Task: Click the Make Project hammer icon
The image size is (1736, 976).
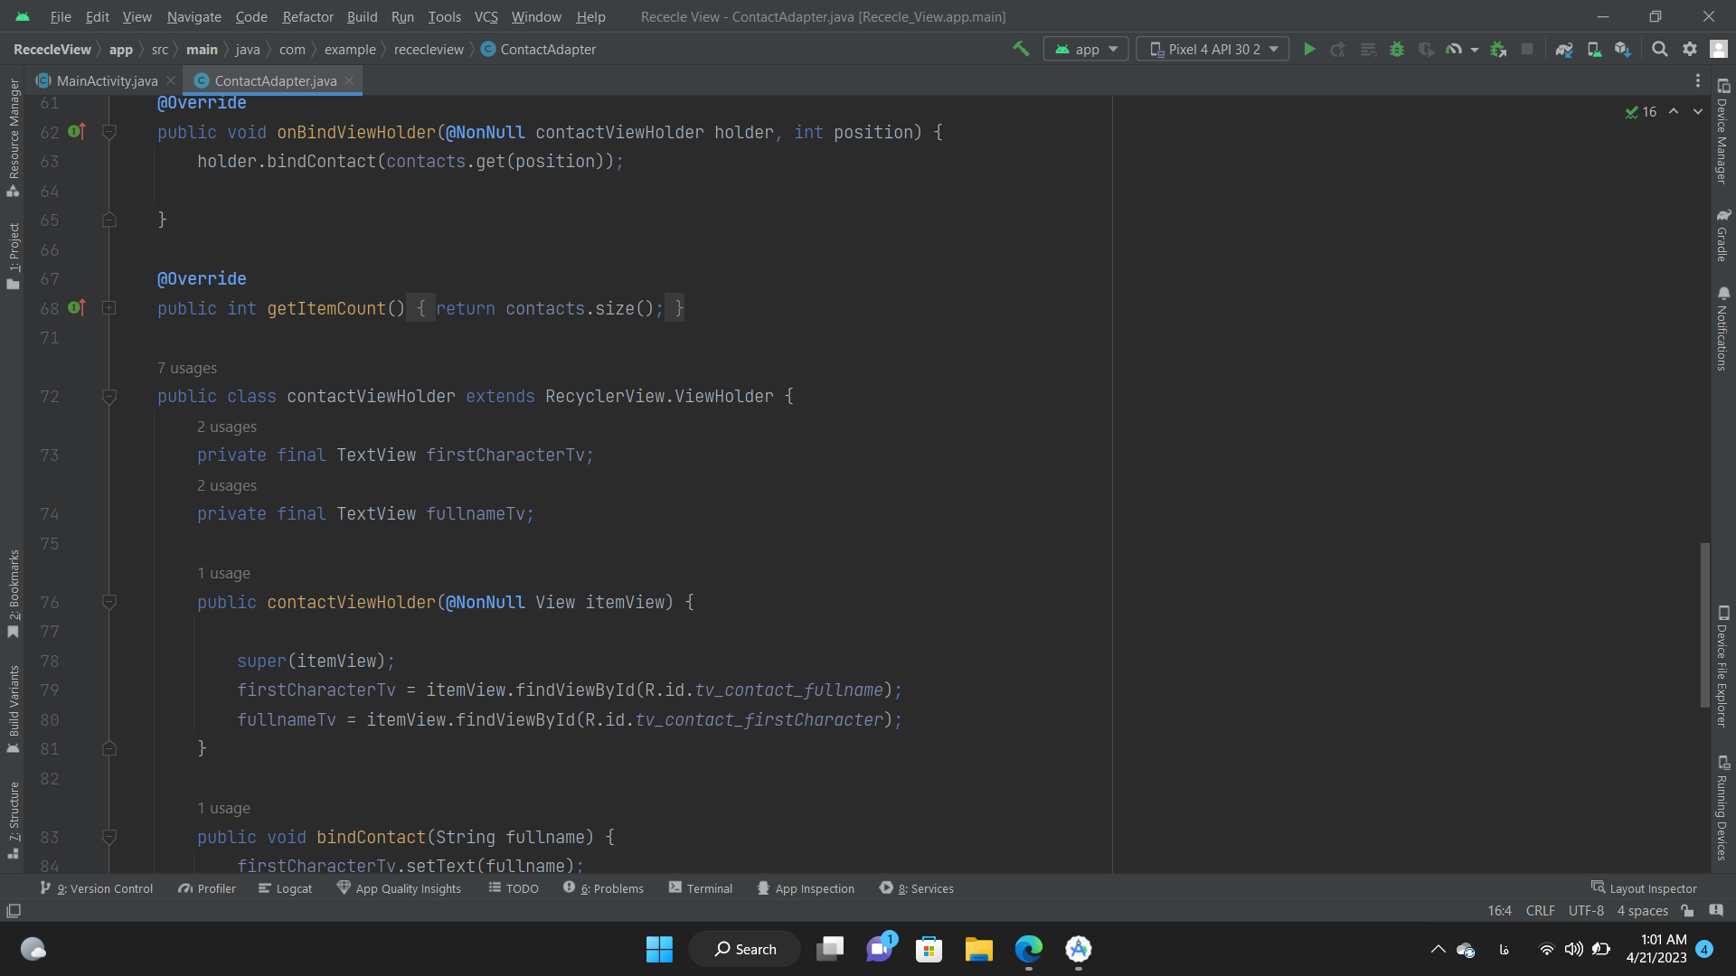Action: click(x=1021, y=49)
